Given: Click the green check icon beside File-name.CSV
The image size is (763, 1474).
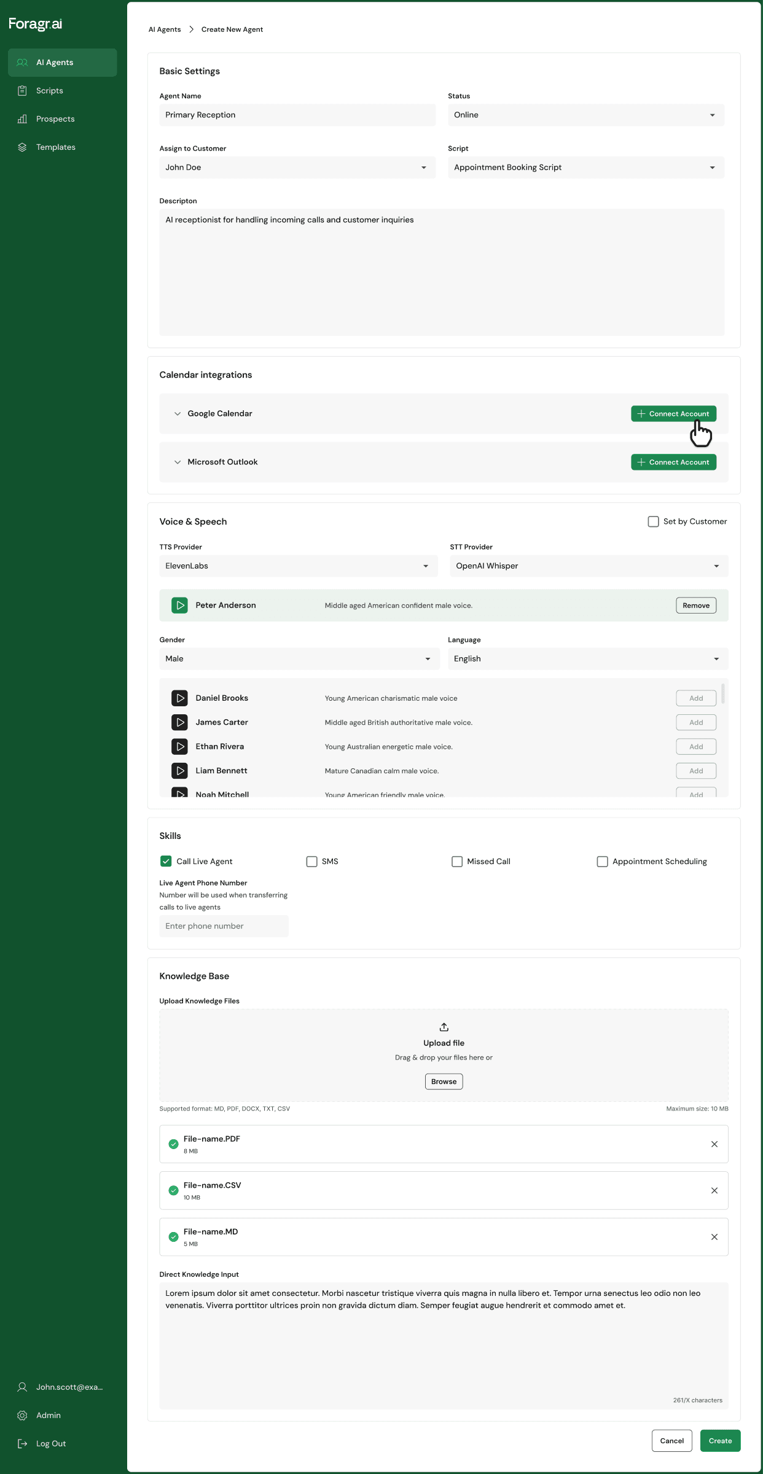Looking at the screenshot, I should click(x=173, y=1190).
